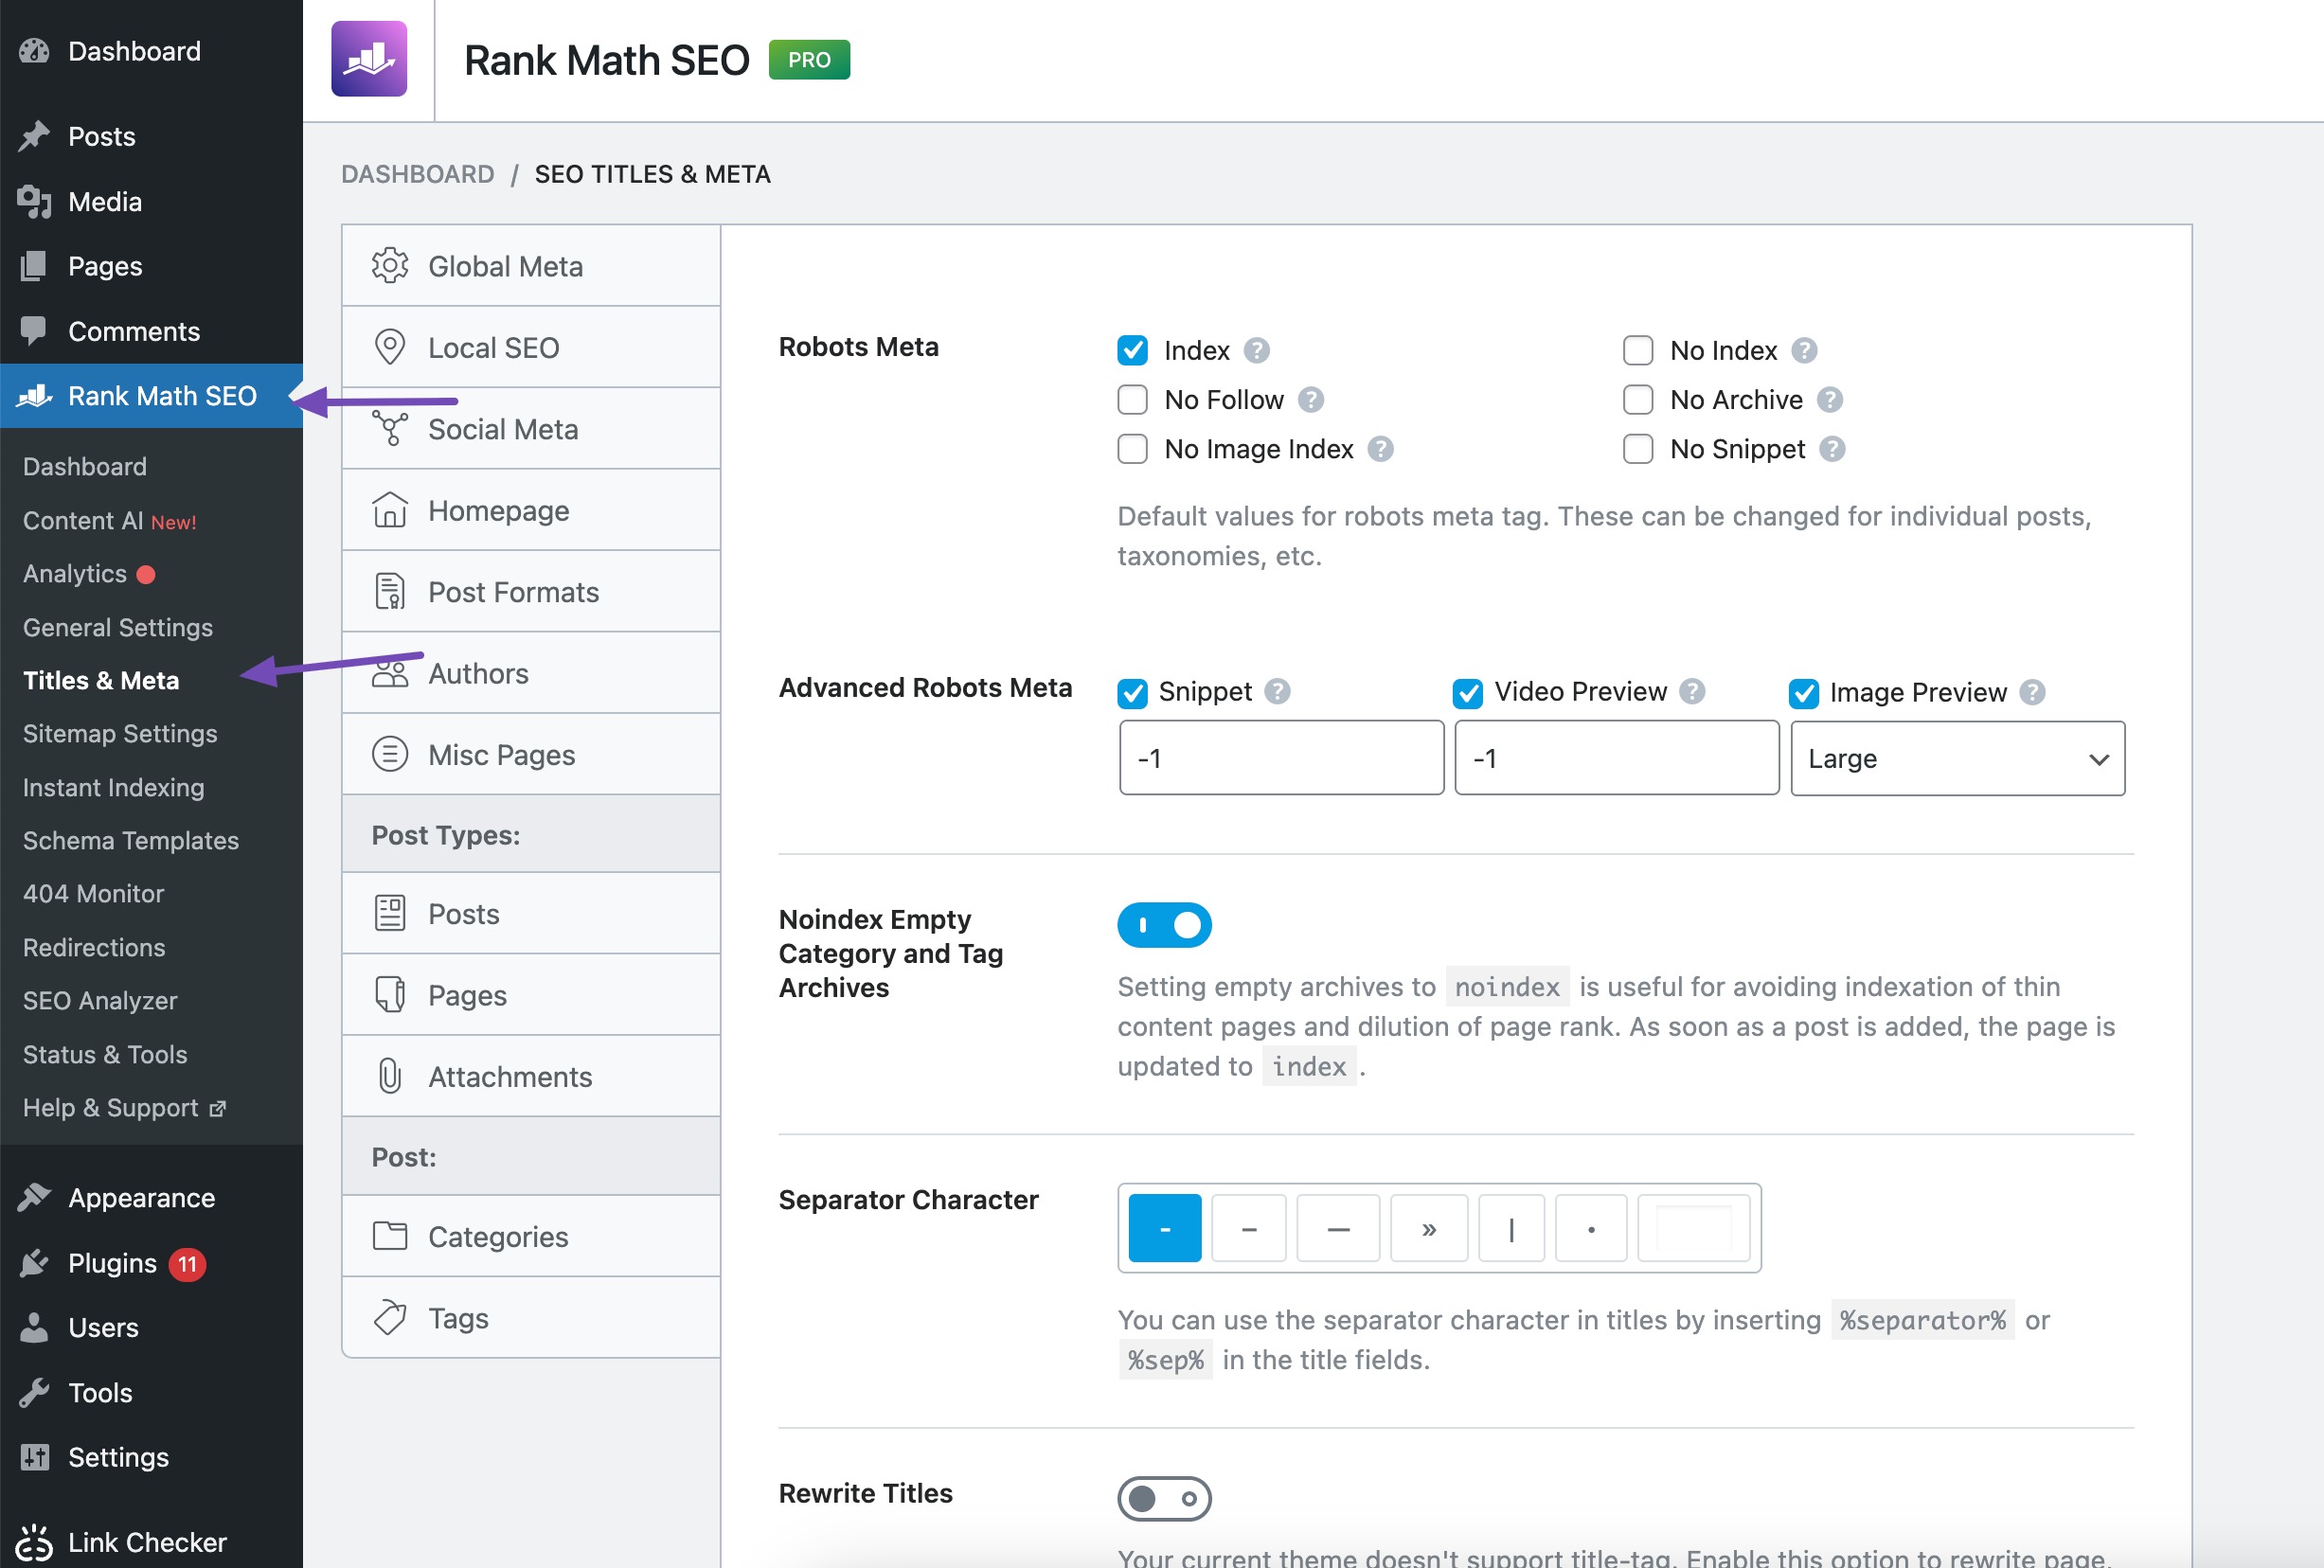
Task: Open General Settings submenu item
Action: pos(118,627)
